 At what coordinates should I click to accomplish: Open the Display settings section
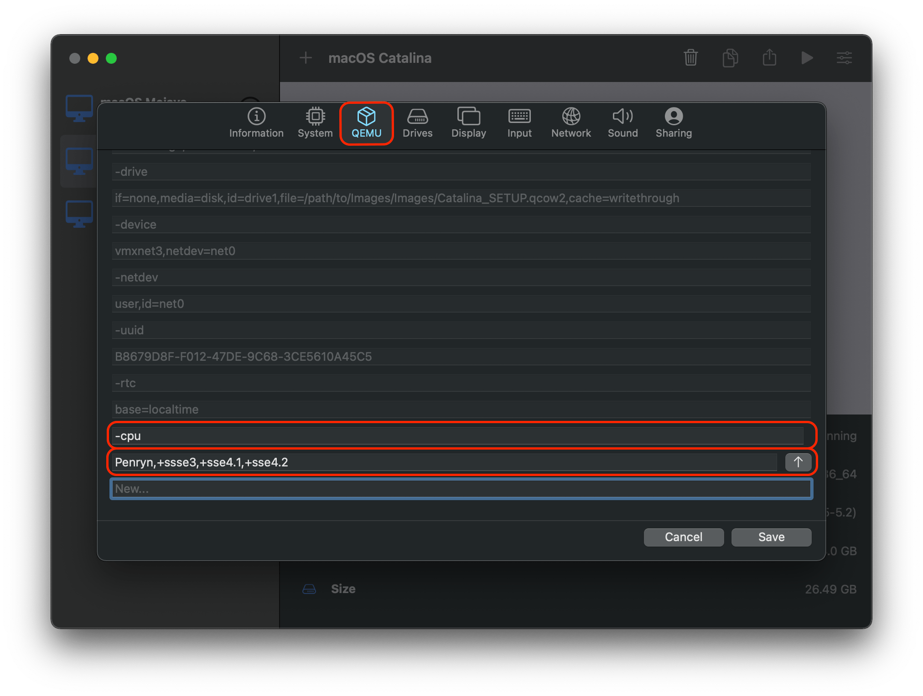(468, 123)
